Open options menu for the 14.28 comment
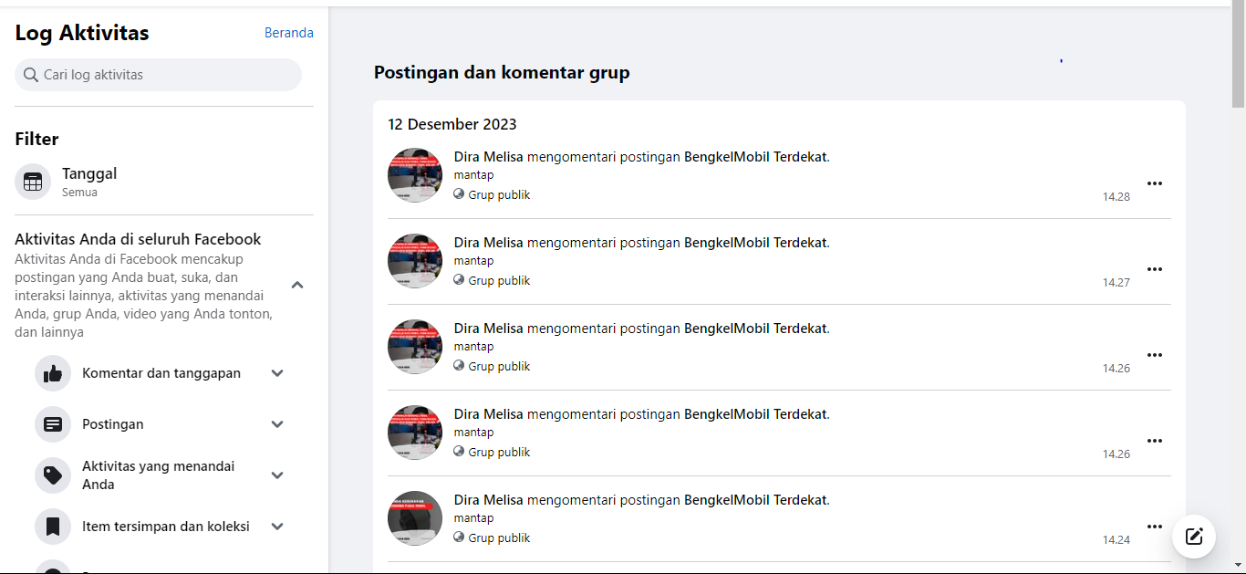Screen dimensions: 1246x574 tap(1155, 183)
